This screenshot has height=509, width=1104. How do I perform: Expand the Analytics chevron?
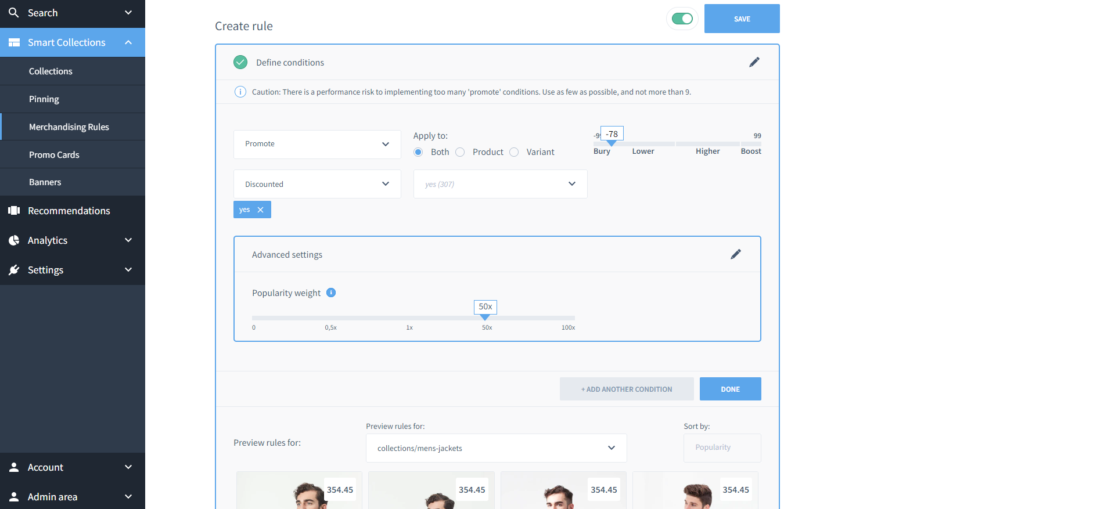[128, 240]
